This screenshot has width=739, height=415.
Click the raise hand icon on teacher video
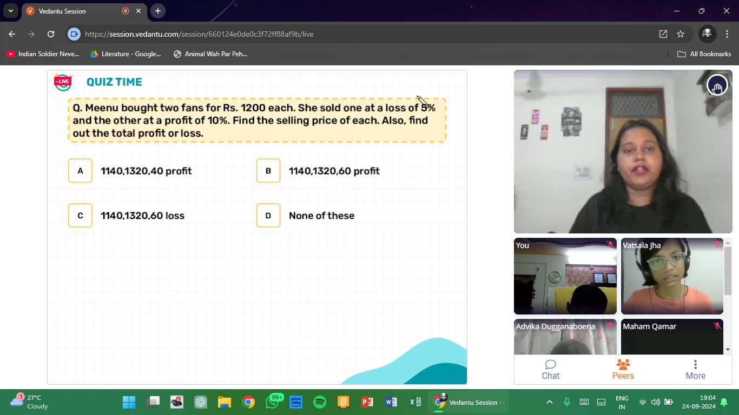[x=717, y=85]
